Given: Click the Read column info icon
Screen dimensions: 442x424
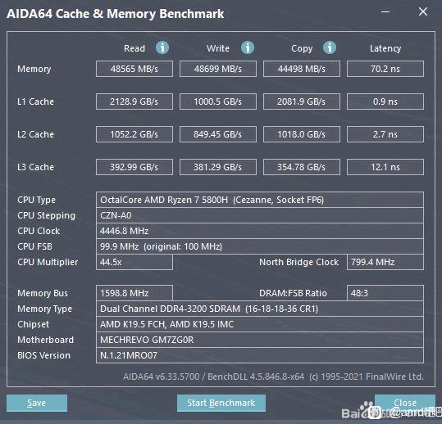Looking at the screenshot, I should (x=162, y=47).
